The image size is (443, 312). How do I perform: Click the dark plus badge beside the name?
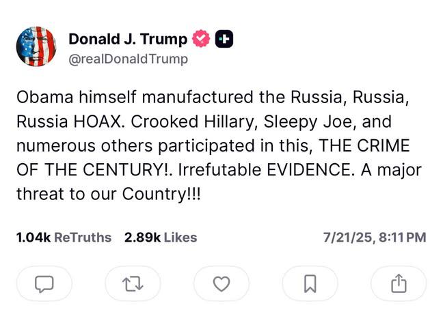click(224, 40)
